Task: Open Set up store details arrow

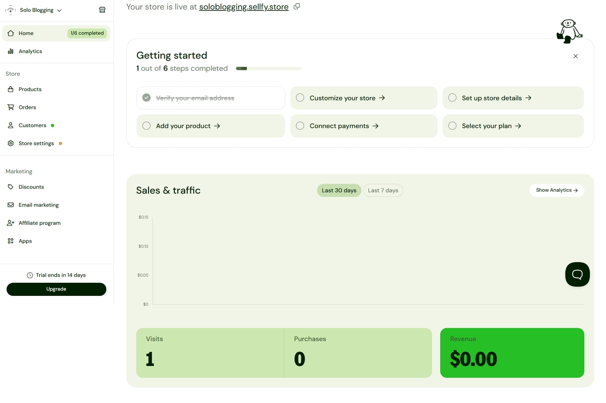Action: (528, 98)
